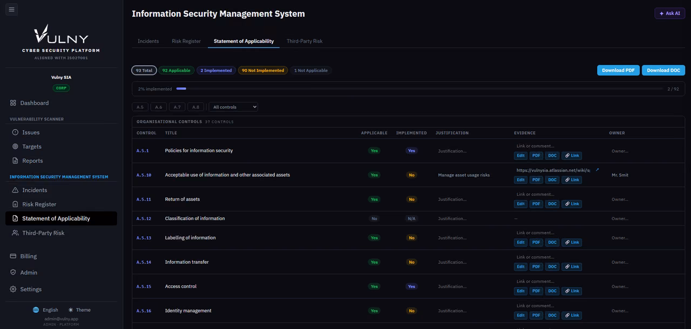Click the Risk Register icon in sidebar
This screenshot has height=329, width=691.
[x=15, y=204]
